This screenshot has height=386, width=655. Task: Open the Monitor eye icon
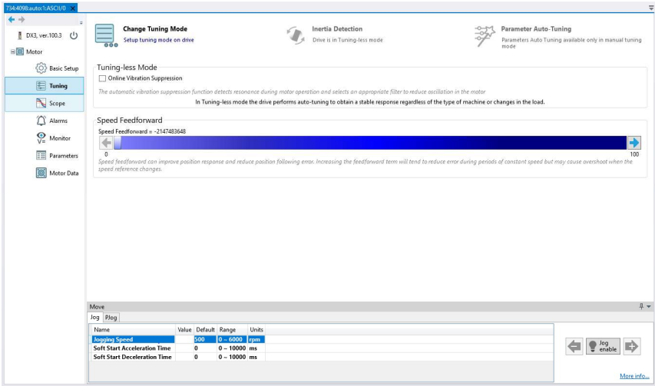(41, 138)
